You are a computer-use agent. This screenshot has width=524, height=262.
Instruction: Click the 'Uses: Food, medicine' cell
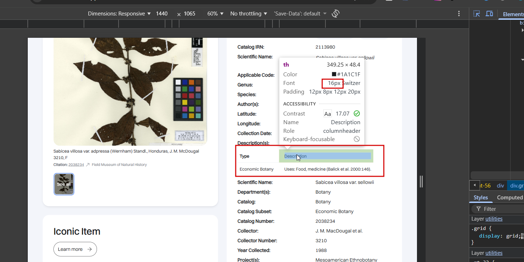click(x=328, y=169)
